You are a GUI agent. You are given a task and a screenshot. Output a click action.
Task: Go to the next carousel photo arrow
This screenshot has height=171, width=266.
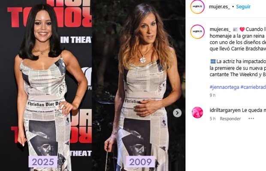177,113
